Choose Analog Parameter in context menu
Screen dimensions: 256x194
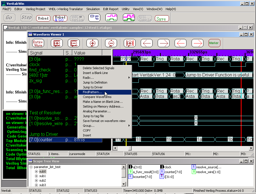(x=105, y=111)
